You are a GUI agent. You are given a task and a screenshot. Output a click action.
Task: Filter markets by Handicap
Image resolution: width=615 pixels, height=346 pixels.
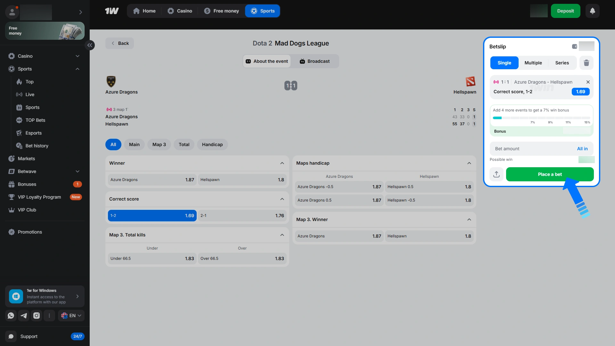pyautogui.click(x=212, y=144)
